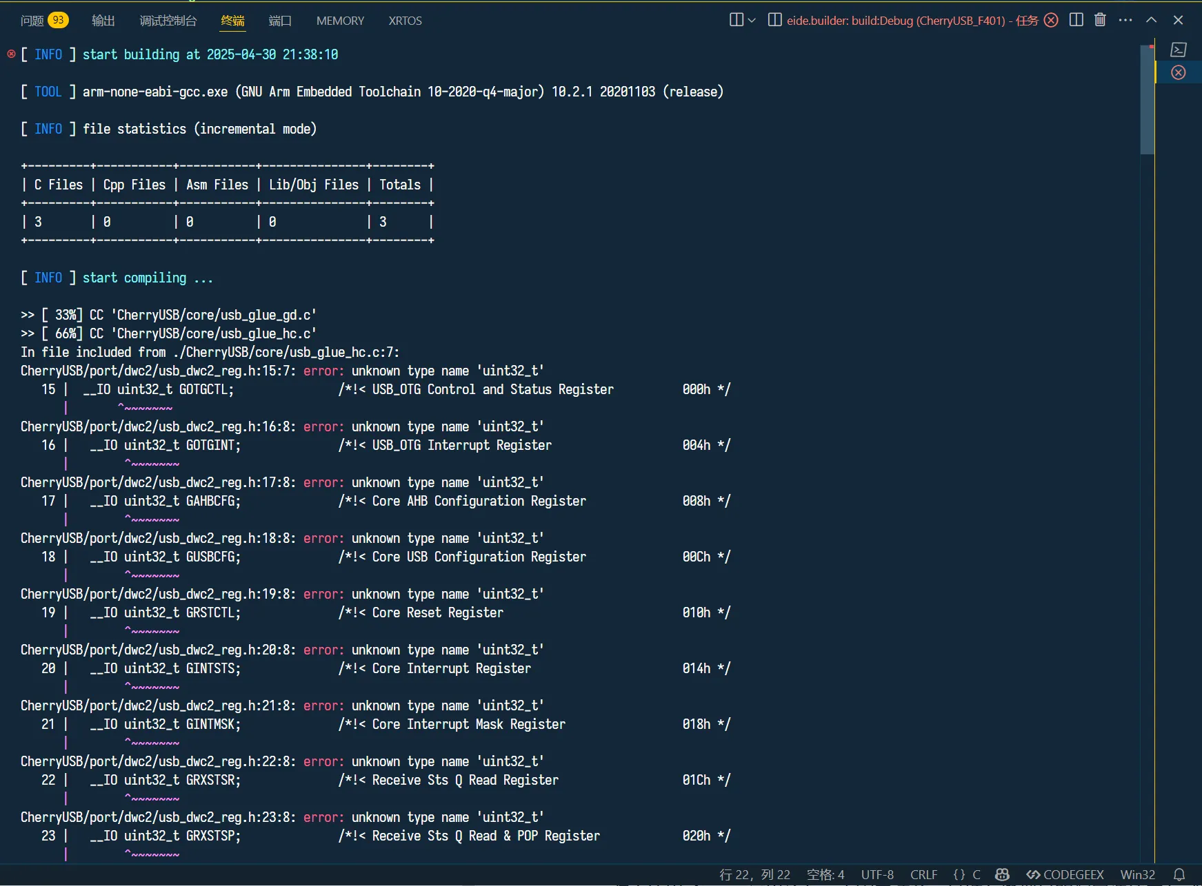This screenshot has height=886, width=1202.
Task: Click 行 22, 列 22 cursor position
Action: point(754,874)
